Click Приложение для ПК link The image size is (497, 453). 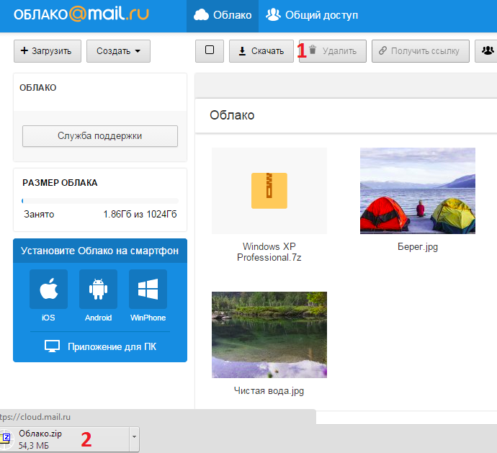pos(100,346)
